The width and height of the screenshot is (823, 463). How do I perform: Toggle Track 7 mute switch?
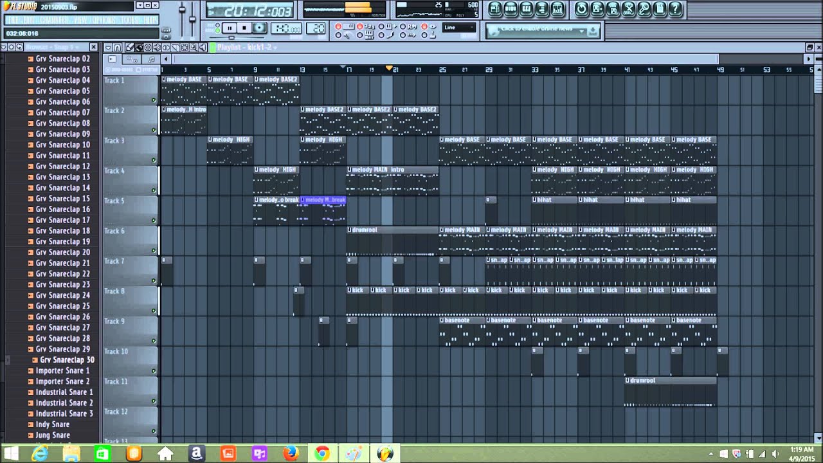click(x=154, y=280)
